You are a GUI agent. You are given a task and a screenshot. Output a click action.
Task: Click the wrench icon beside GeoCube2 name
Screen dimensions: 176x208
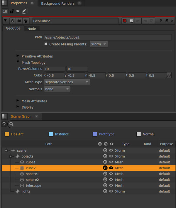coord(26,21)
